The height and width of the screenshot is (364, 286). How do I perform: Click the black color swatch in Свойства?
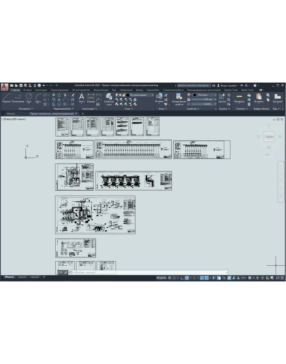[195, 95]
